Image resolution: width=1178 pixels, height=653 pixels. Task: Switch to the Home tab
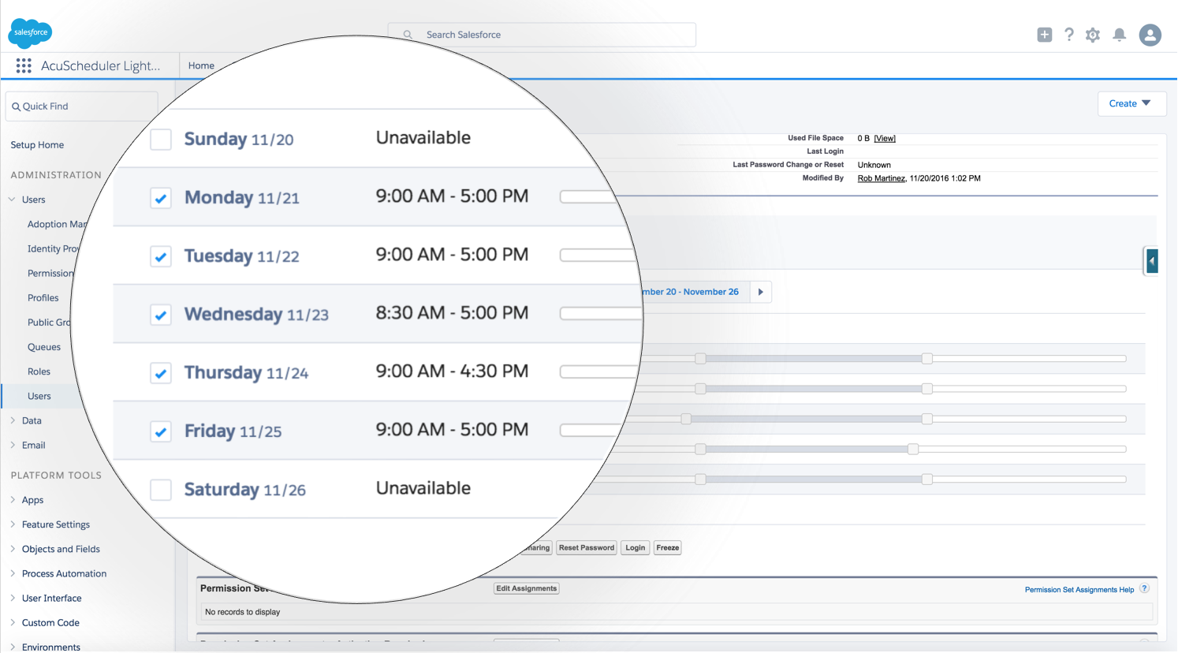coord(201,65)
